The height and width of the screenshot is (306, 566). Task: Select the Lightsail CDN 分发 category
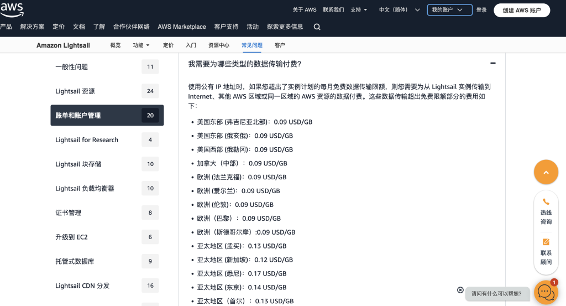(x=107, y=286)
